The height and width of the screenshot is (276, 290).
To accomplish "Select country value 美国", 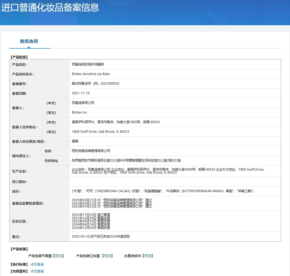I will pos(75,141).
